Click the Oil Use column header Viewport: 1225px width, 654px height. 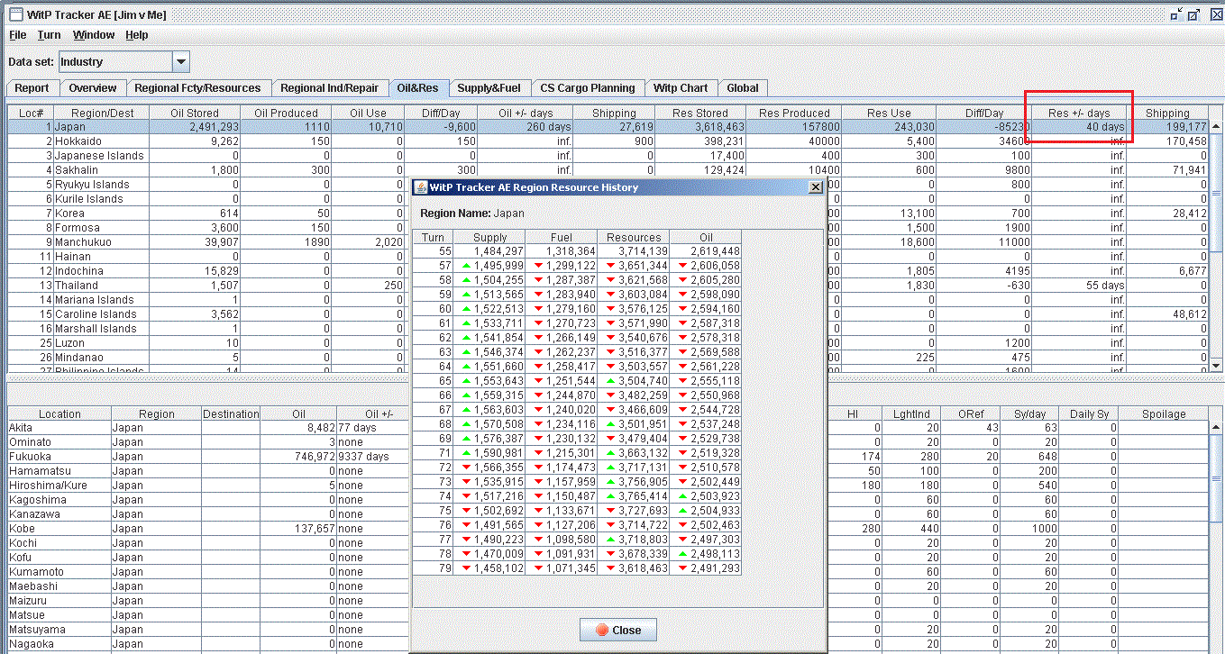[369, 113]
